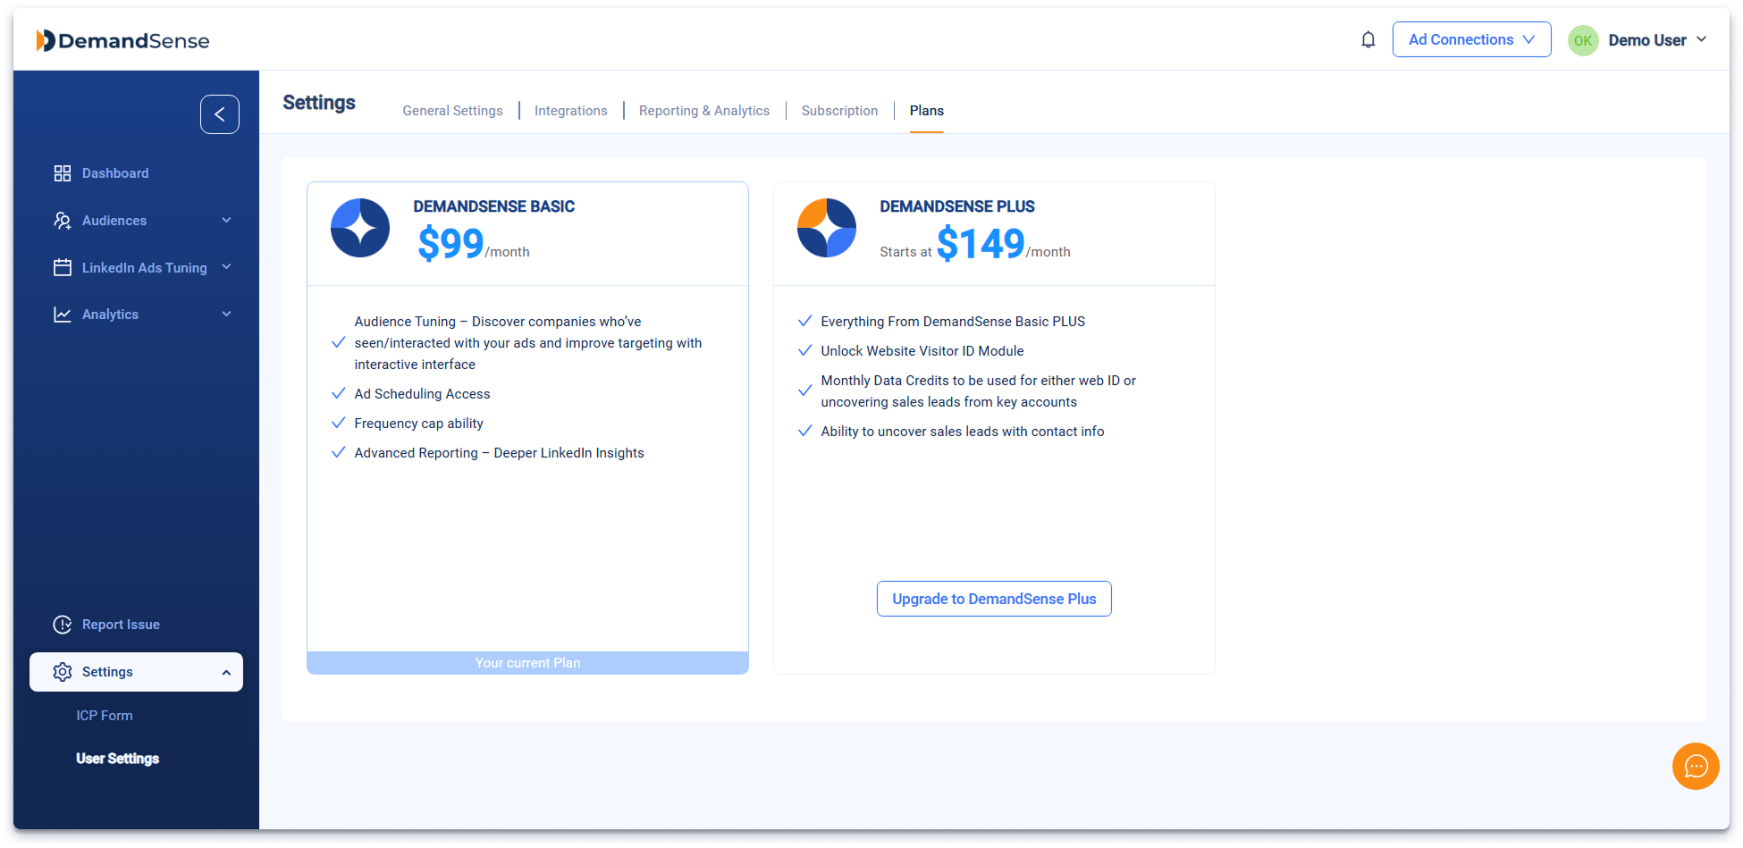Click the DEMANDSENSE BASIC heading
The height and width of the screenshot is (848, 1743).
(494, 206)
